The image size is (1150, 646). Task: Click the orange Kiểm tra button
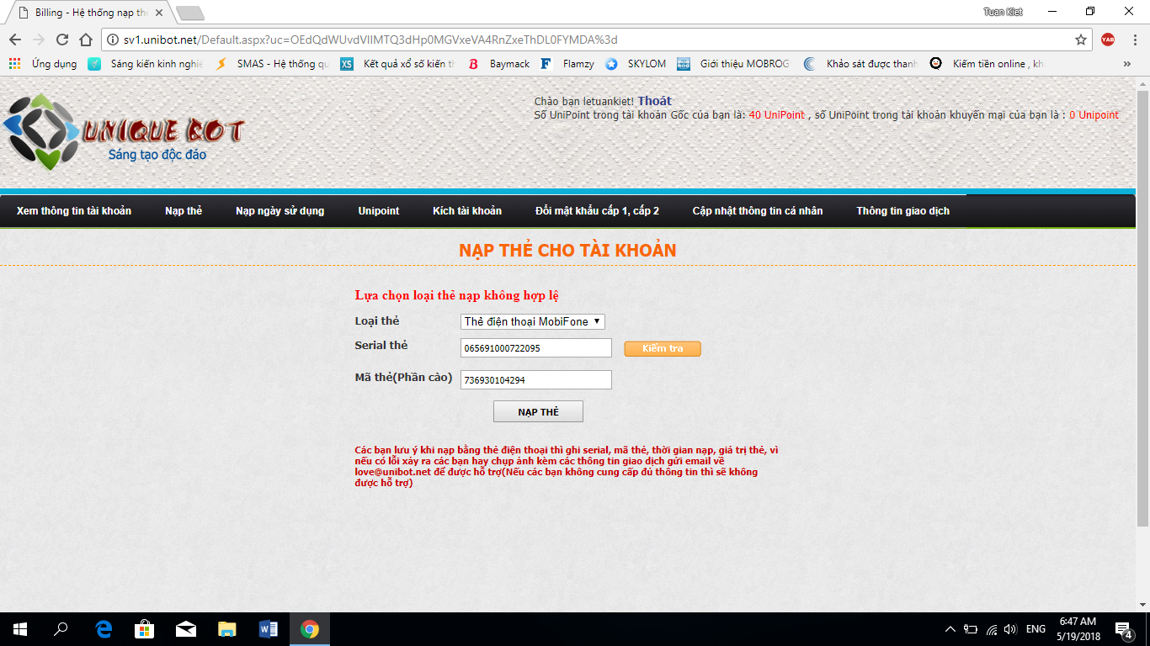(662, 348)
